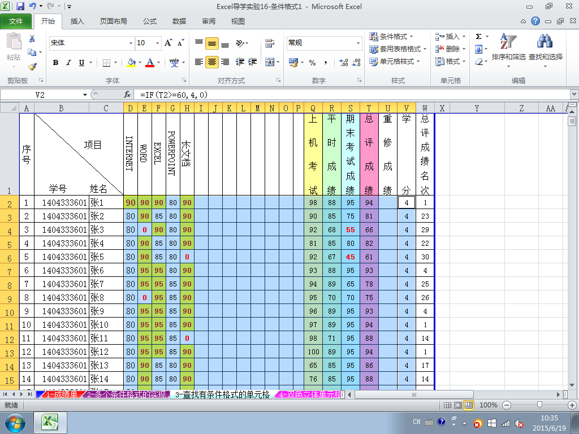Click the Cut scissors icon
Image resolution: width=579 pixels, height=434 pixels.
(x=32, y=38)
